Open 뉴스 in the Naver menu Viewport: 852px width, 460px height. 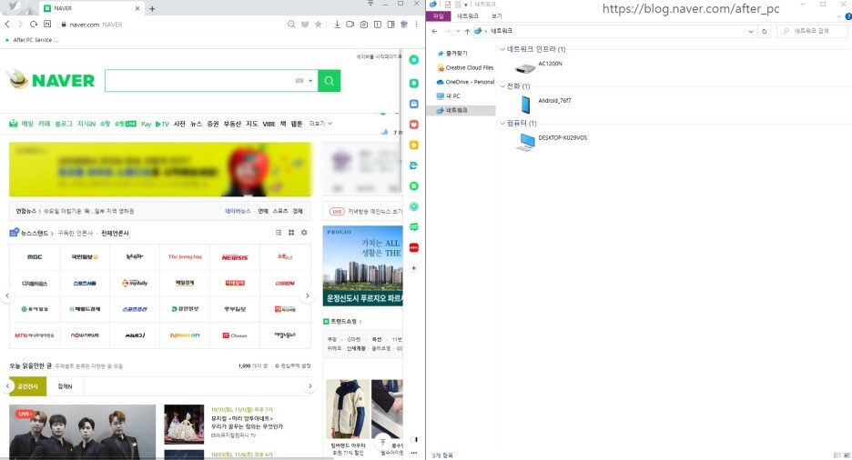point(196,124)
